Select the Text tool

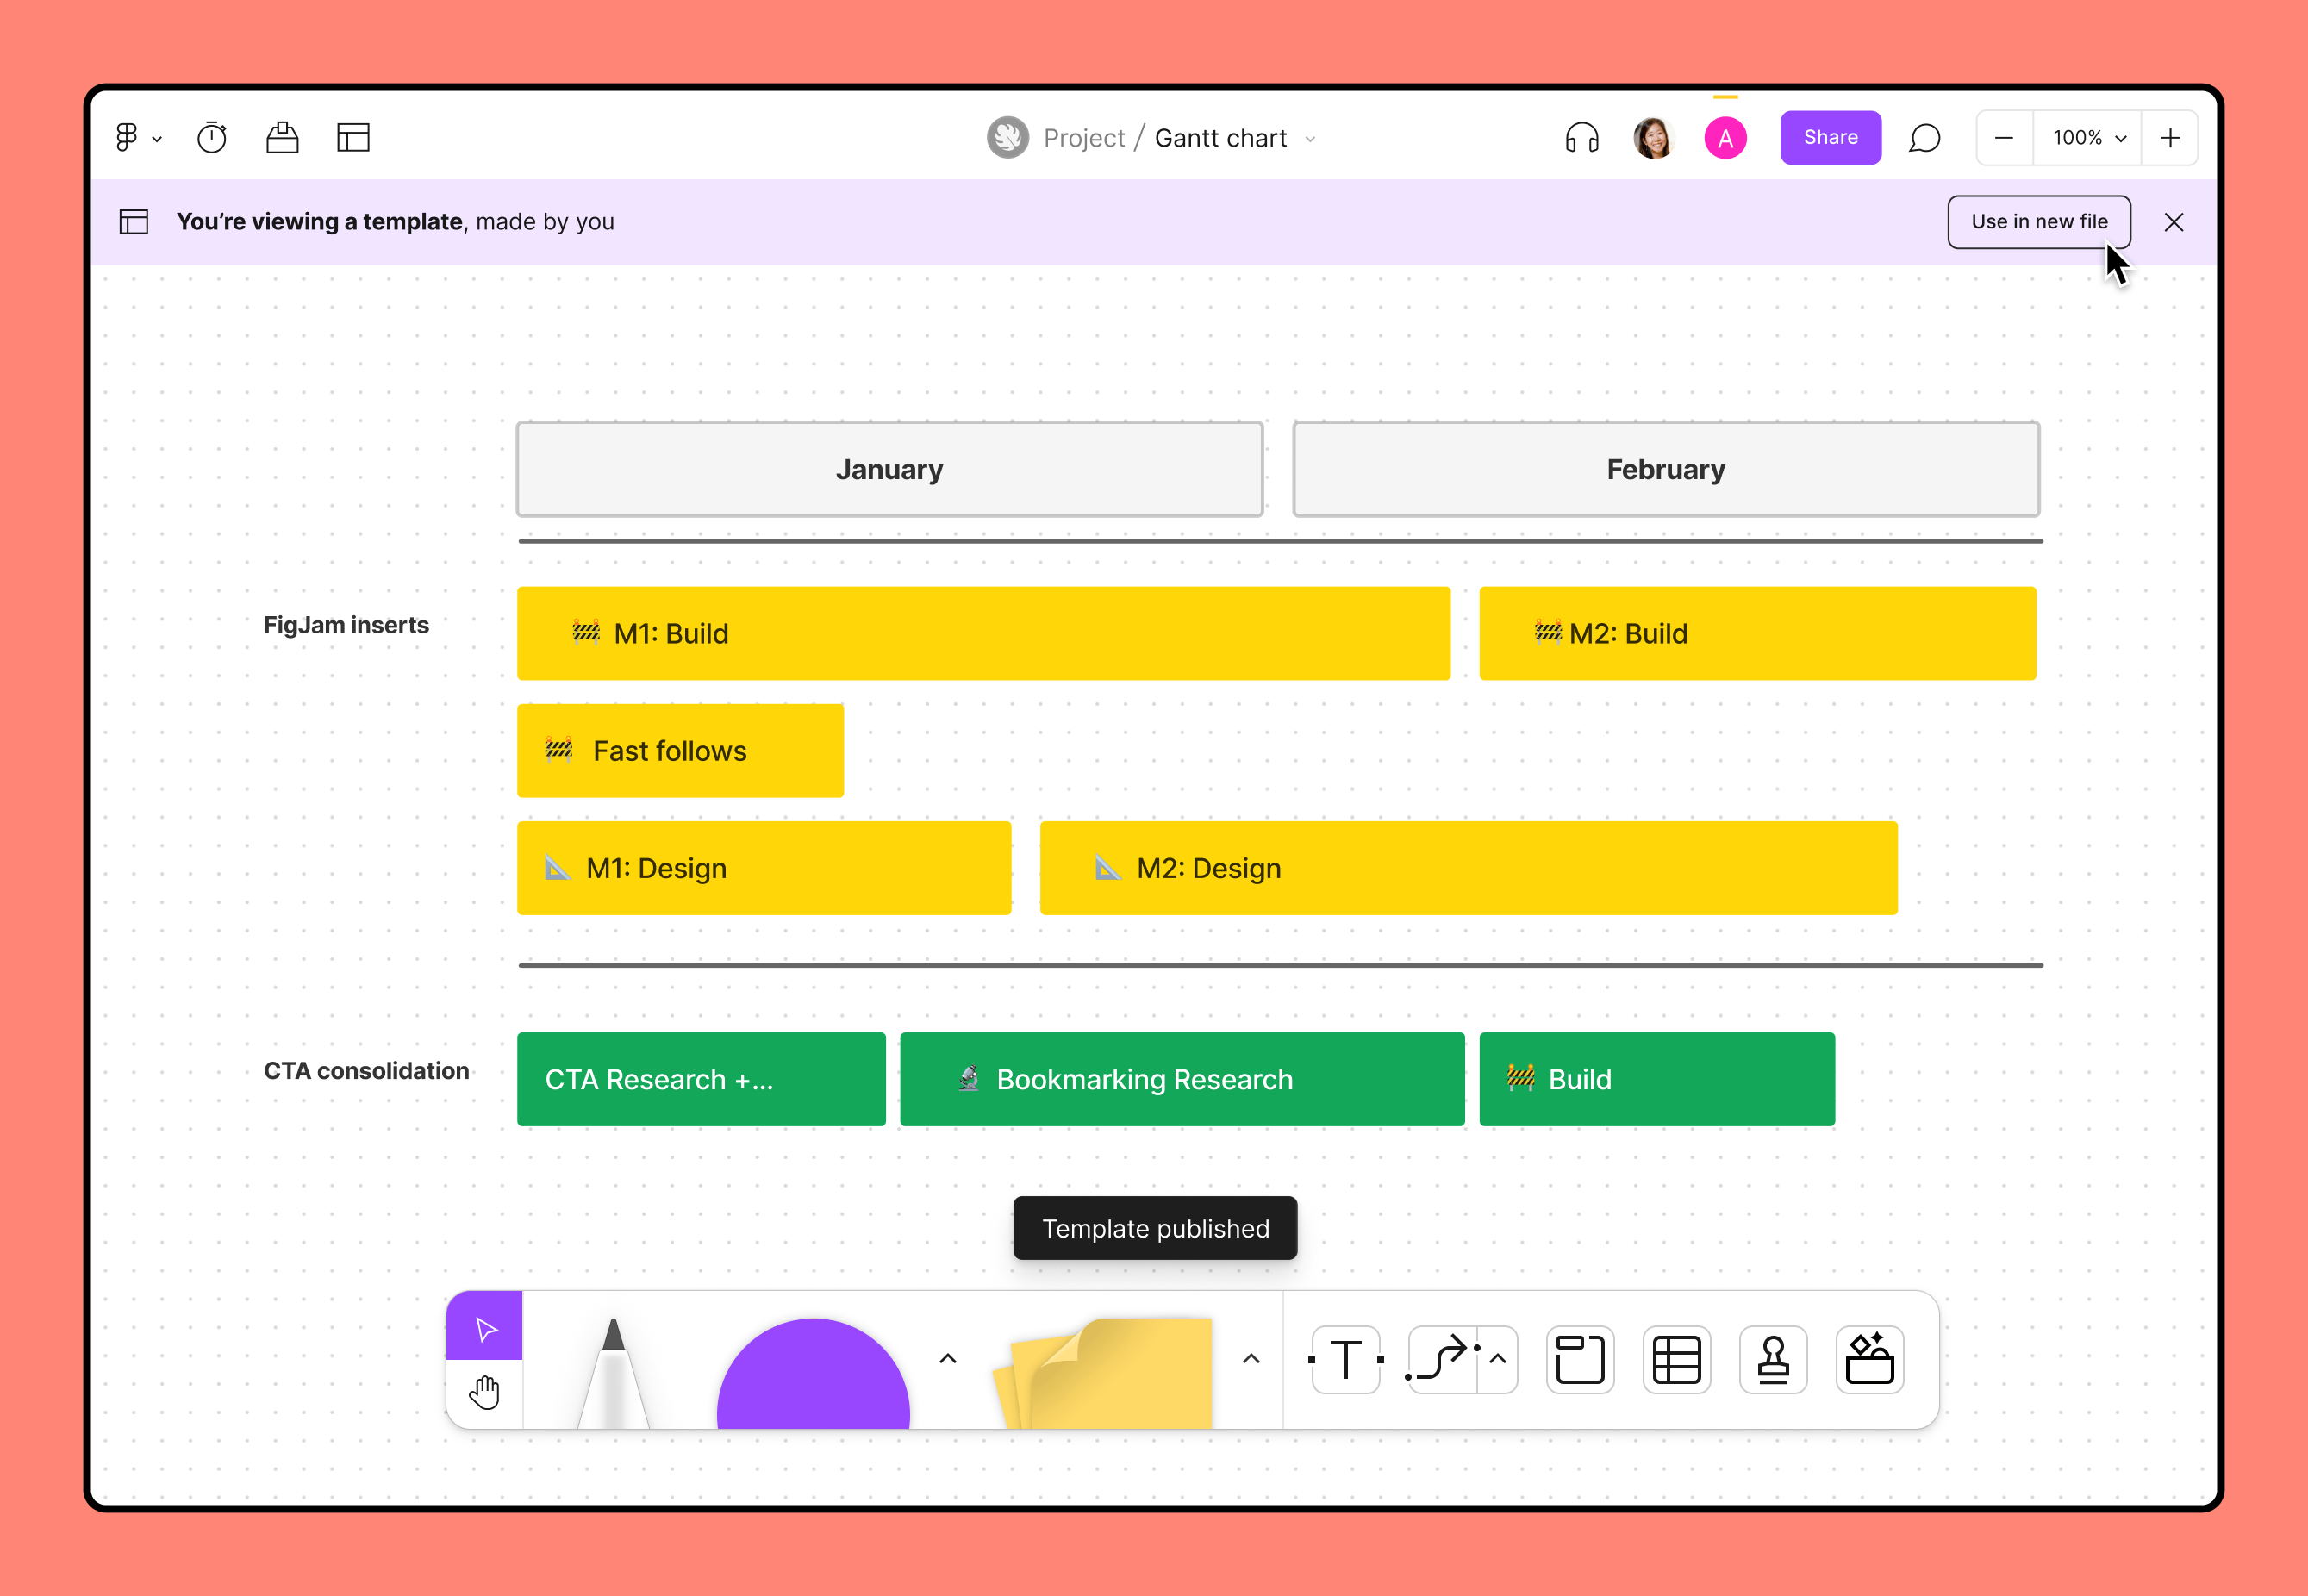pos(1346,1359)
